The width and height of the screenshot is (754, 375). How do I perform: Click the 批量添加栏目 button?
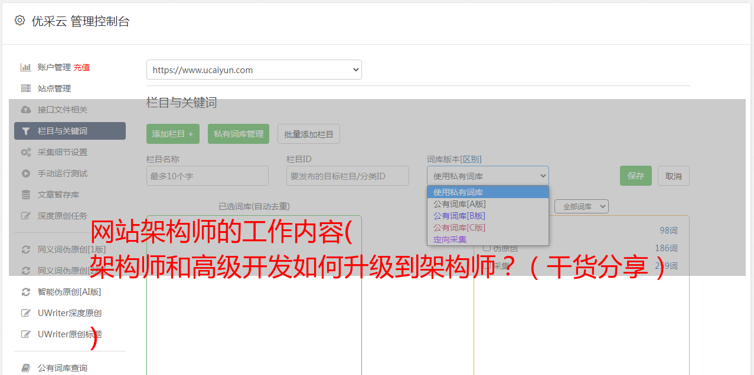tap(309, 134)
